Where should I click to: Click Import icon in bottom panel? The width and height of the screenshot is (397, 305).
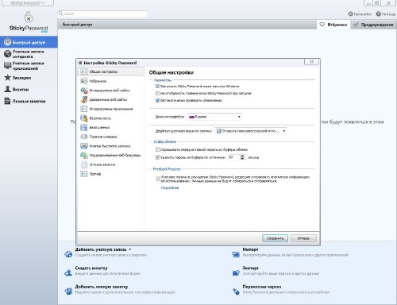(x=236, y=254)
